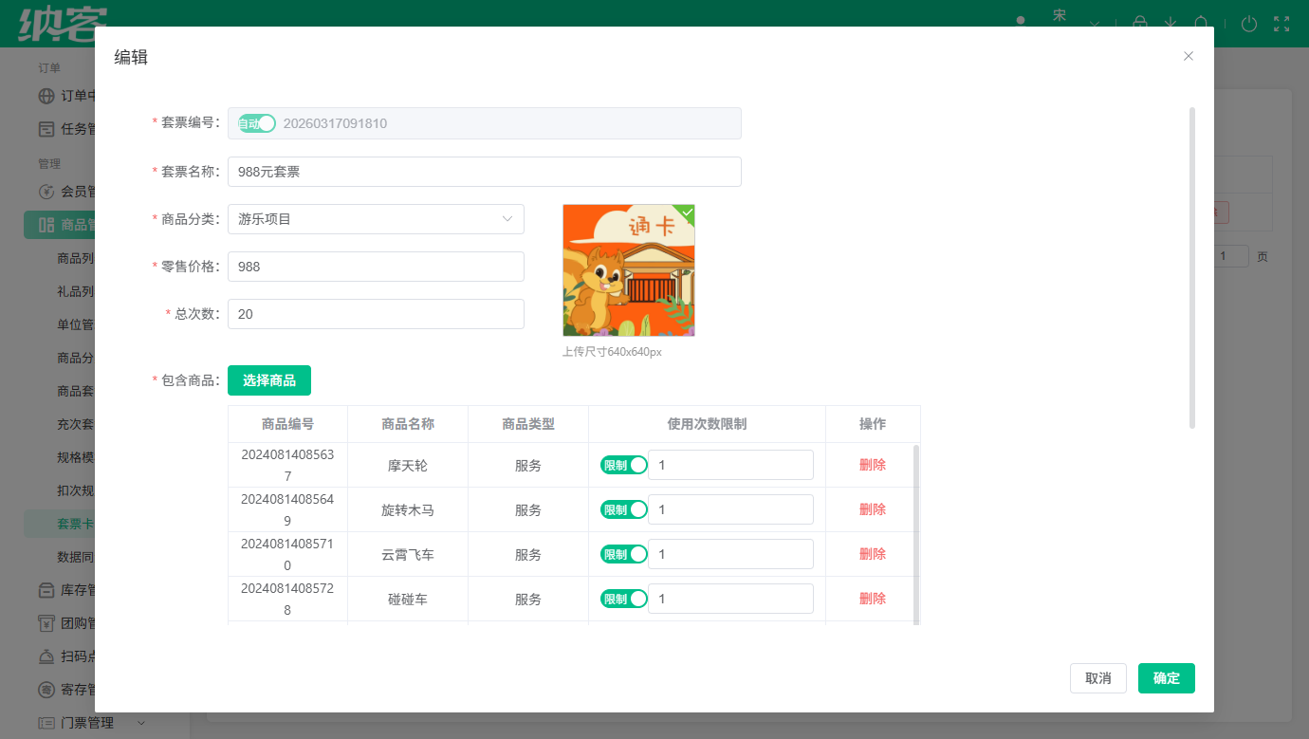Screen dimensions: 1309x739
Task: Click the 商品编号 column header
Action: [x=287, y=424]
